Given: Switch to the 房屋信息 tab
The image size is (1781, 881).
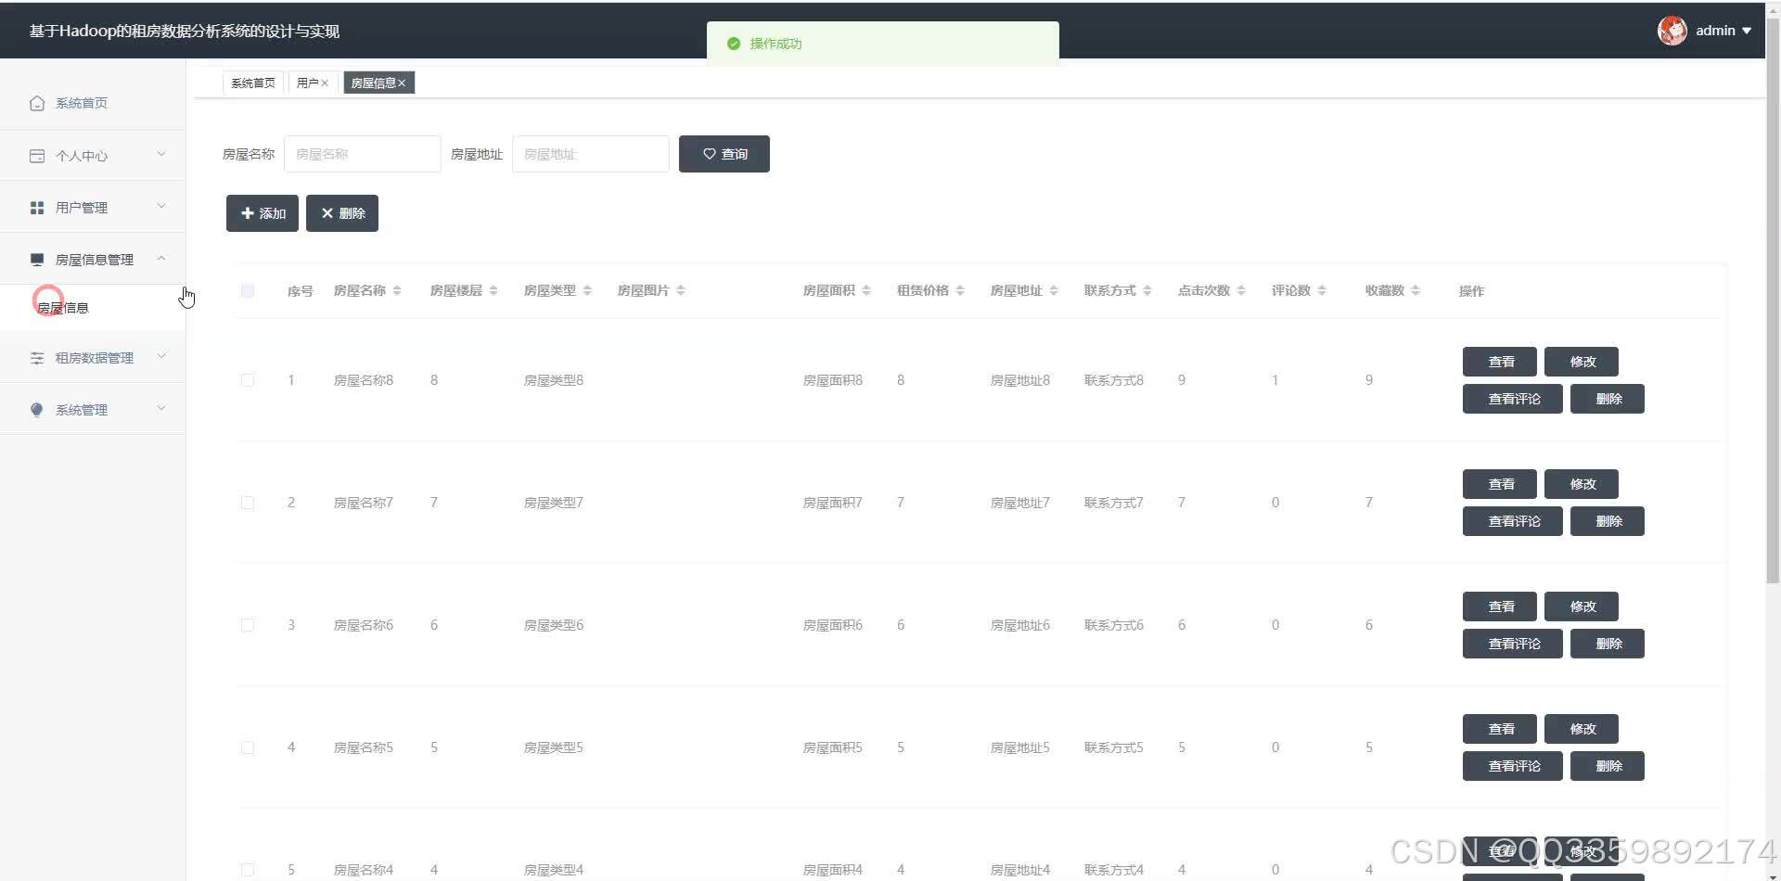Looking at the screenshot, I should [x=373, y=83].
